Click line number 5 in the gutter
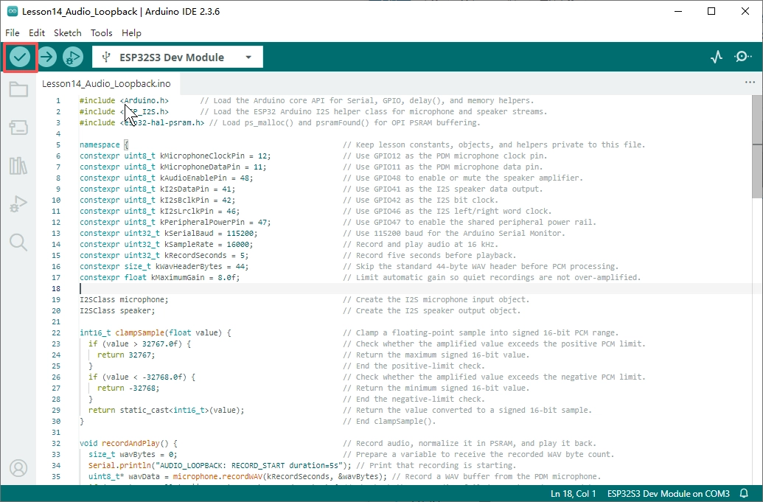 tap(58, 145)
